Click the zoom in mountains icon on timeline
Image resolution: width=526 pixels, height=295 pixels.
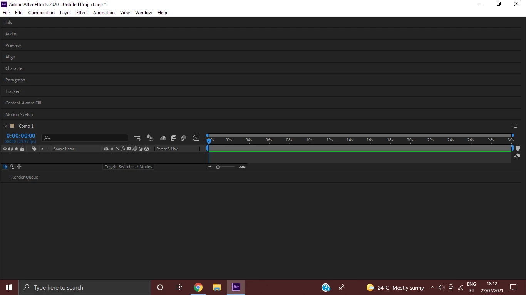click(242, 167)
